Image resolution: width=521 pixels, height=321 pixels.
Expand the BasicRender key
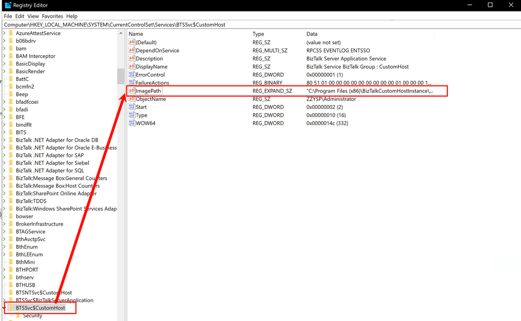click(x=4, y=71)
